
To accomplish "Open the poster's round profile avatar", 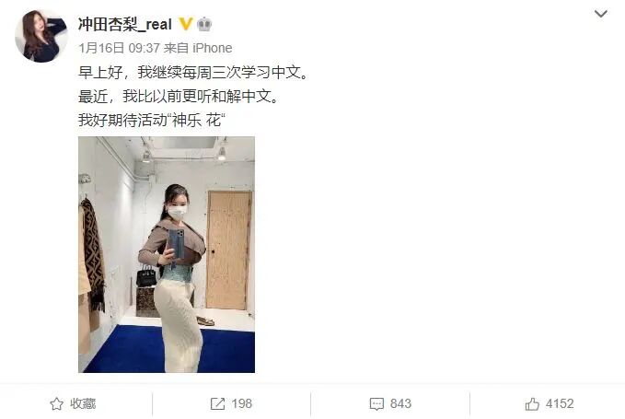I will pos(41,36).
